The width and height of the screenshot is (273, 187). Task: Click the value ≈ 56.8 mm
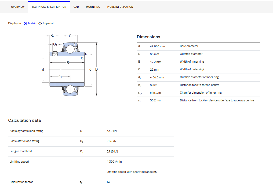pos(157,77)
